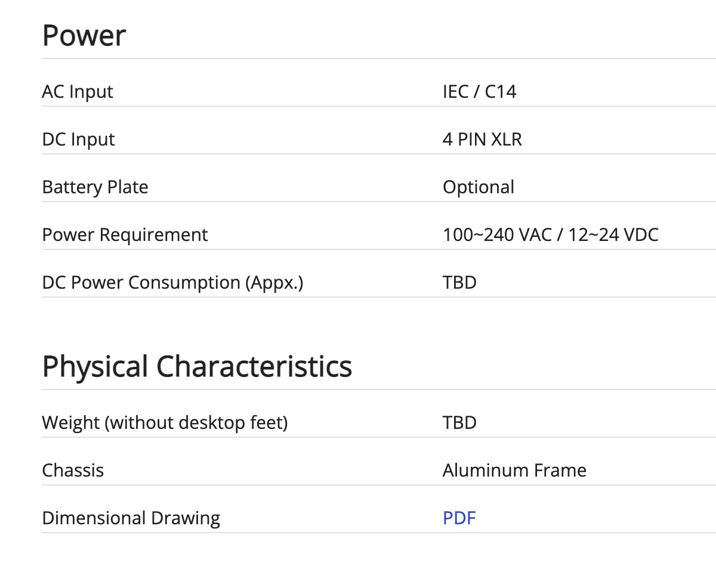The height and width of the screenshot is (575, 716).
Task: Click the Weight (without desktop feet) label
Action: pyautogui.click(x=165, y=423)
